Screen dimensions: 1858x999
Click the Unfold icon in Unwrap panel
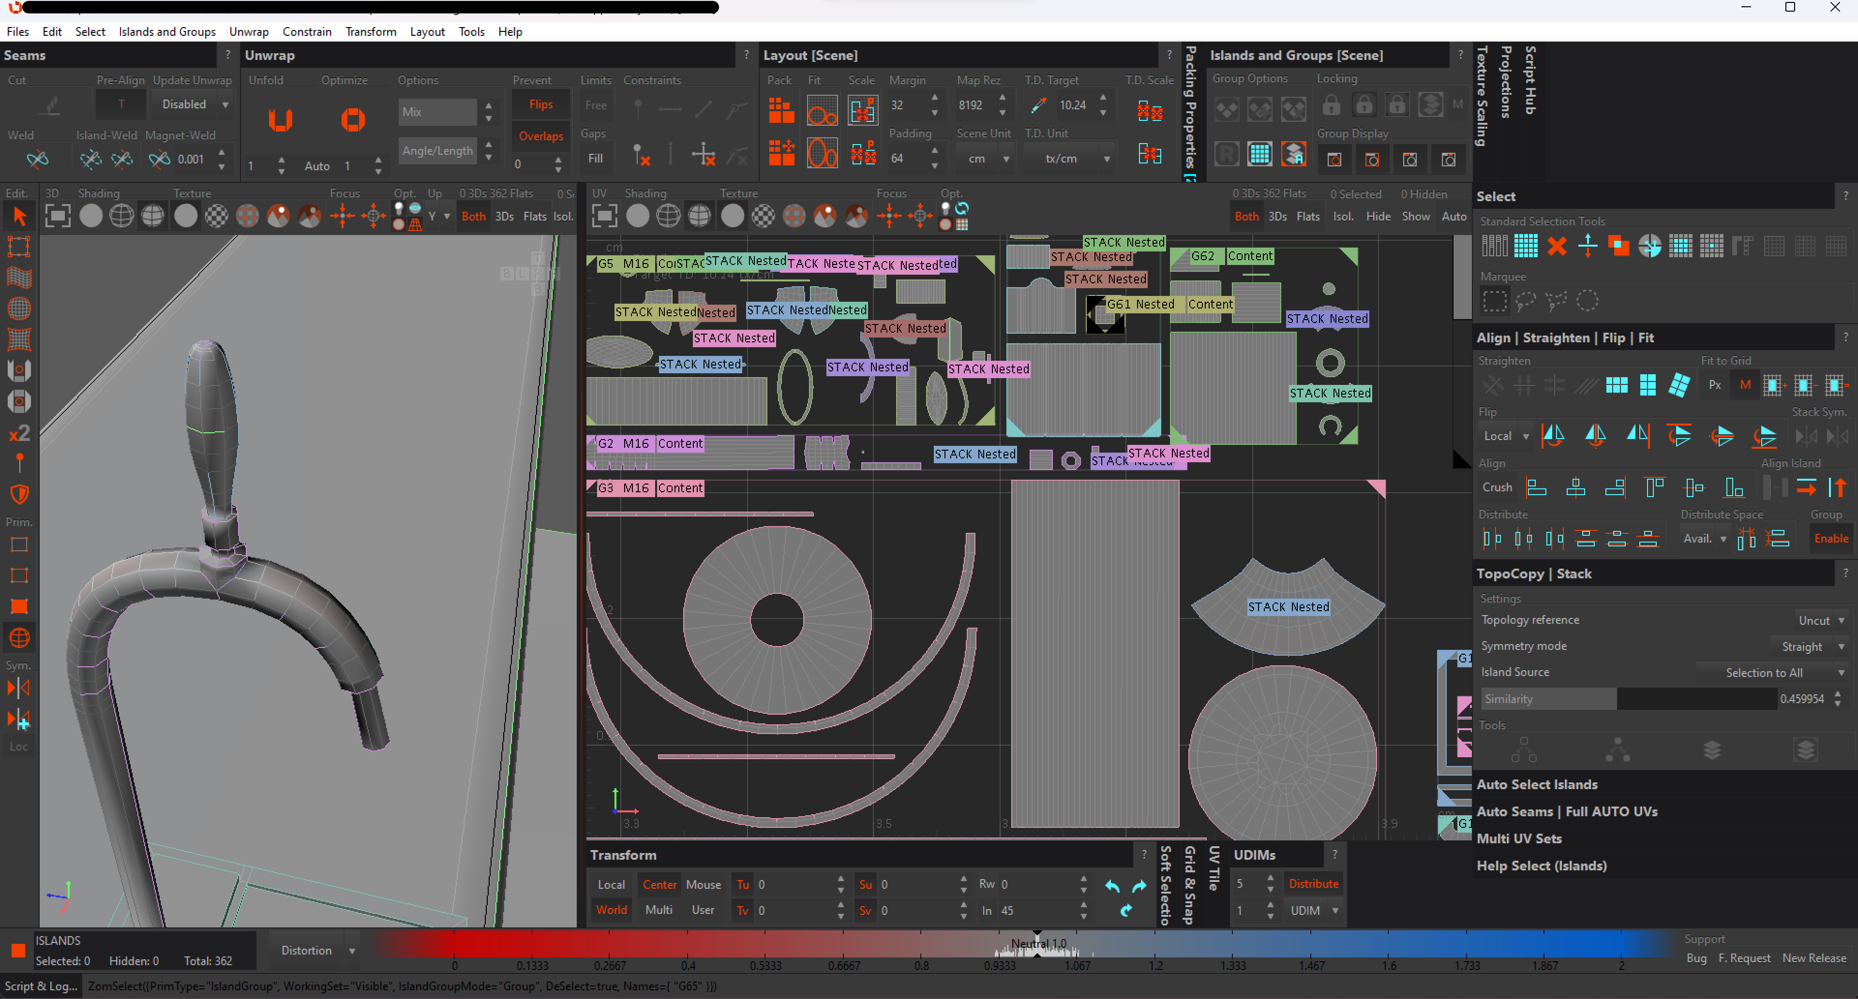tap(280, 119)
